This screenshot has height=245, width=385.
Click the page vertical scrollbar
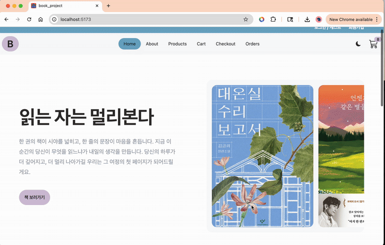(x=382, y=68)
